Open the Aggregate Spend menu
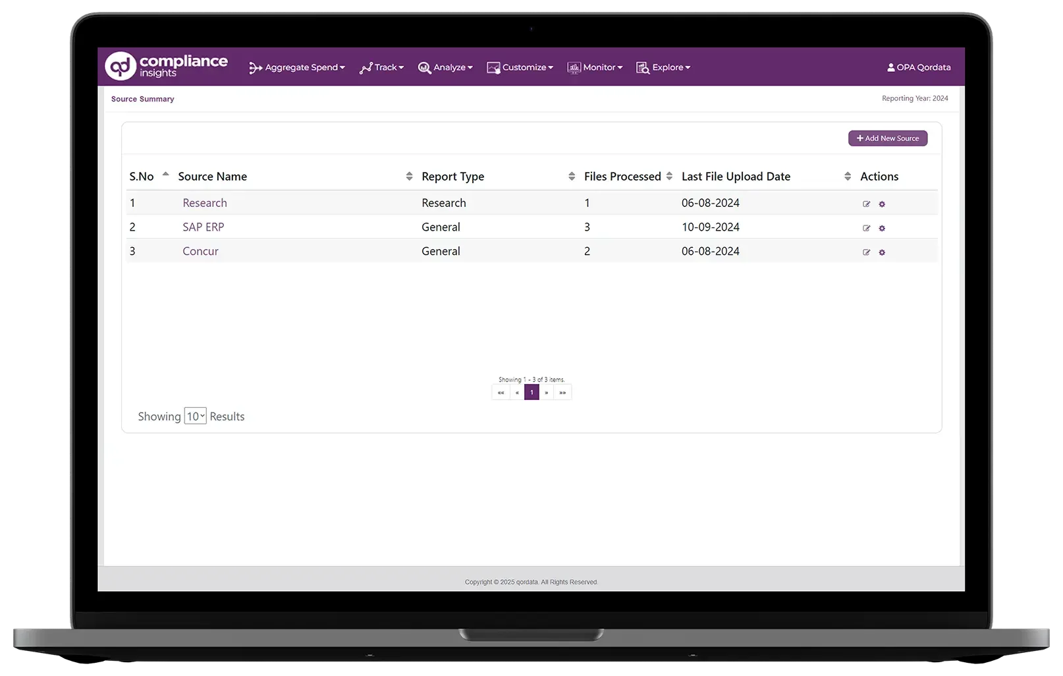Image resolution: width=1063 pixels, height=676 pixels. [297, 67]
